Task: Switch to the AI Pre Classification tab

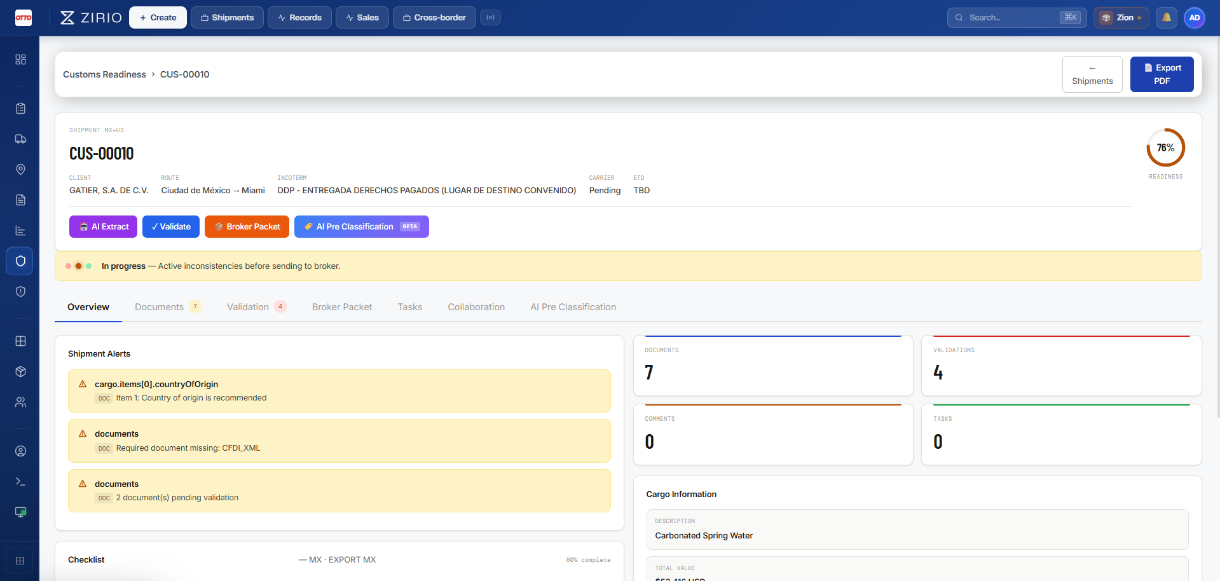Action: (x=573, y=307)
